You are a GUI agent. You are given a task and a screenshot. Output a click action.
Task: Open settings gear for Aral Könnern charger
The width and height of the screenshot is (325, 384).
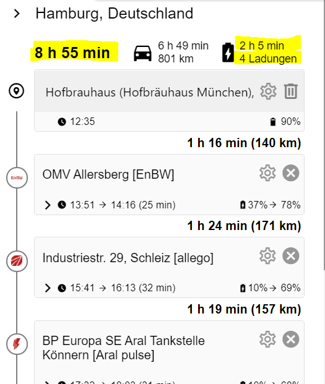(x=267, y=339)
